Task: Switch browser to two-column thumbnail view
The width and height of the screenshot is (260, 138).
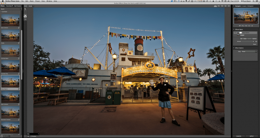Action: point(4,136)
